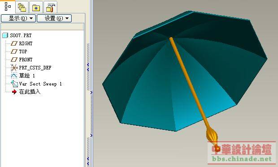Select the RIGHT datum plane
Image resolution: width=278 pixels, height=167 pixels.
pos(26,43)
